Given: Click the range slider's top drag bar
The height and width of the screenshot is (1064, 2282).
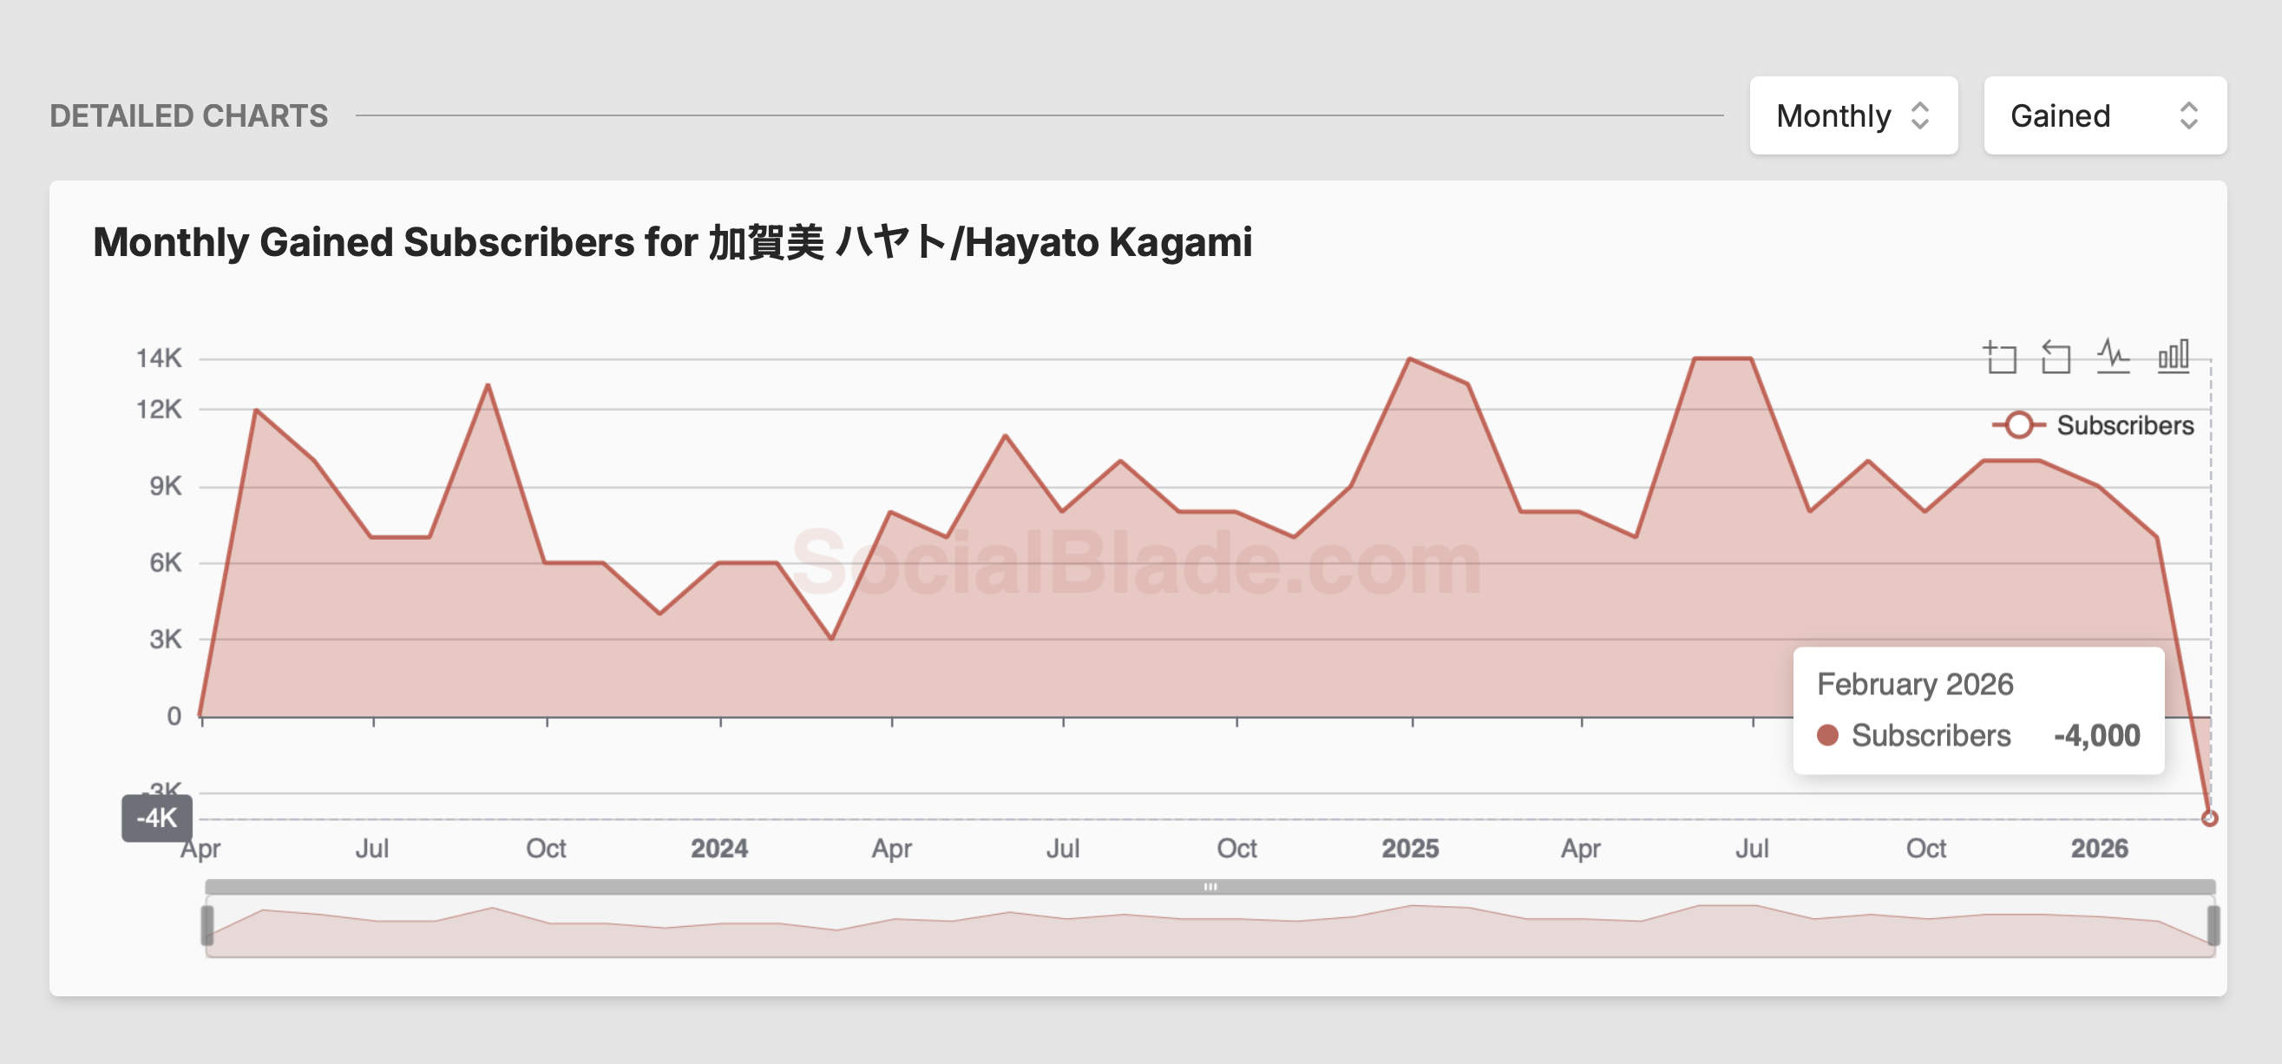Looking at the screenshot, I should pyautogui.click(x=1210, y=886).
